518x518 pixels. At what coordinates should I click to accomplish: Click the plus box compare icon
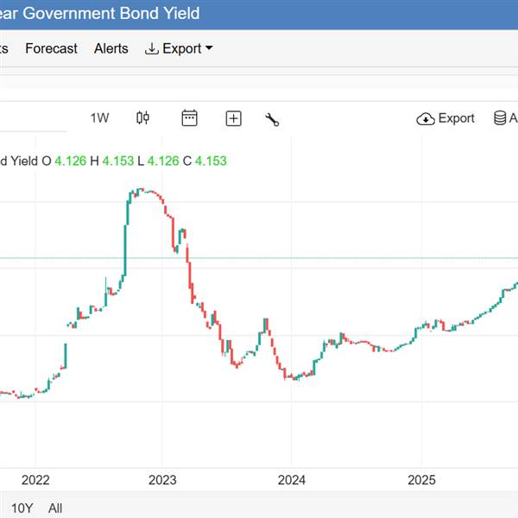234,118
